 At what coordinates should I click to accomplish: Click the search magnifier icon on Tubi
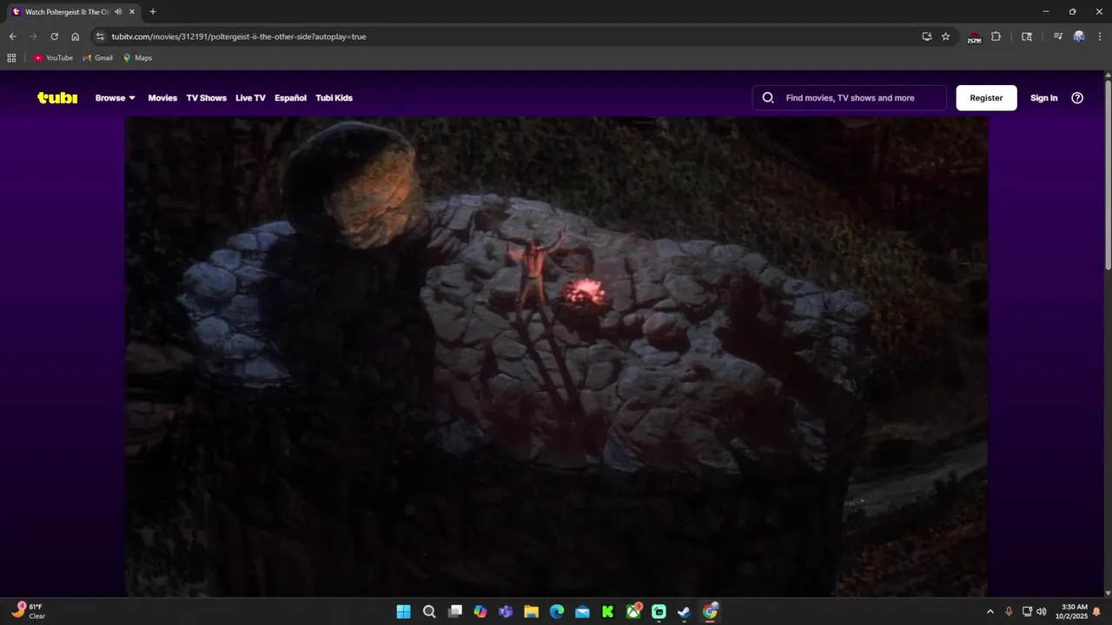coord(768,98)
